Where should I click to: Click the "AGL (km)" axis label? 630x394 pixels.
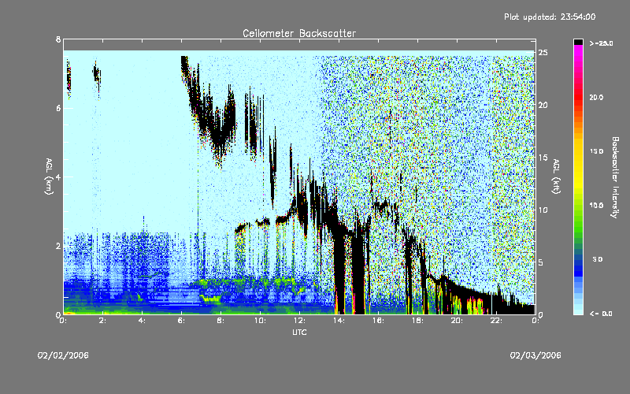[49, 176]
